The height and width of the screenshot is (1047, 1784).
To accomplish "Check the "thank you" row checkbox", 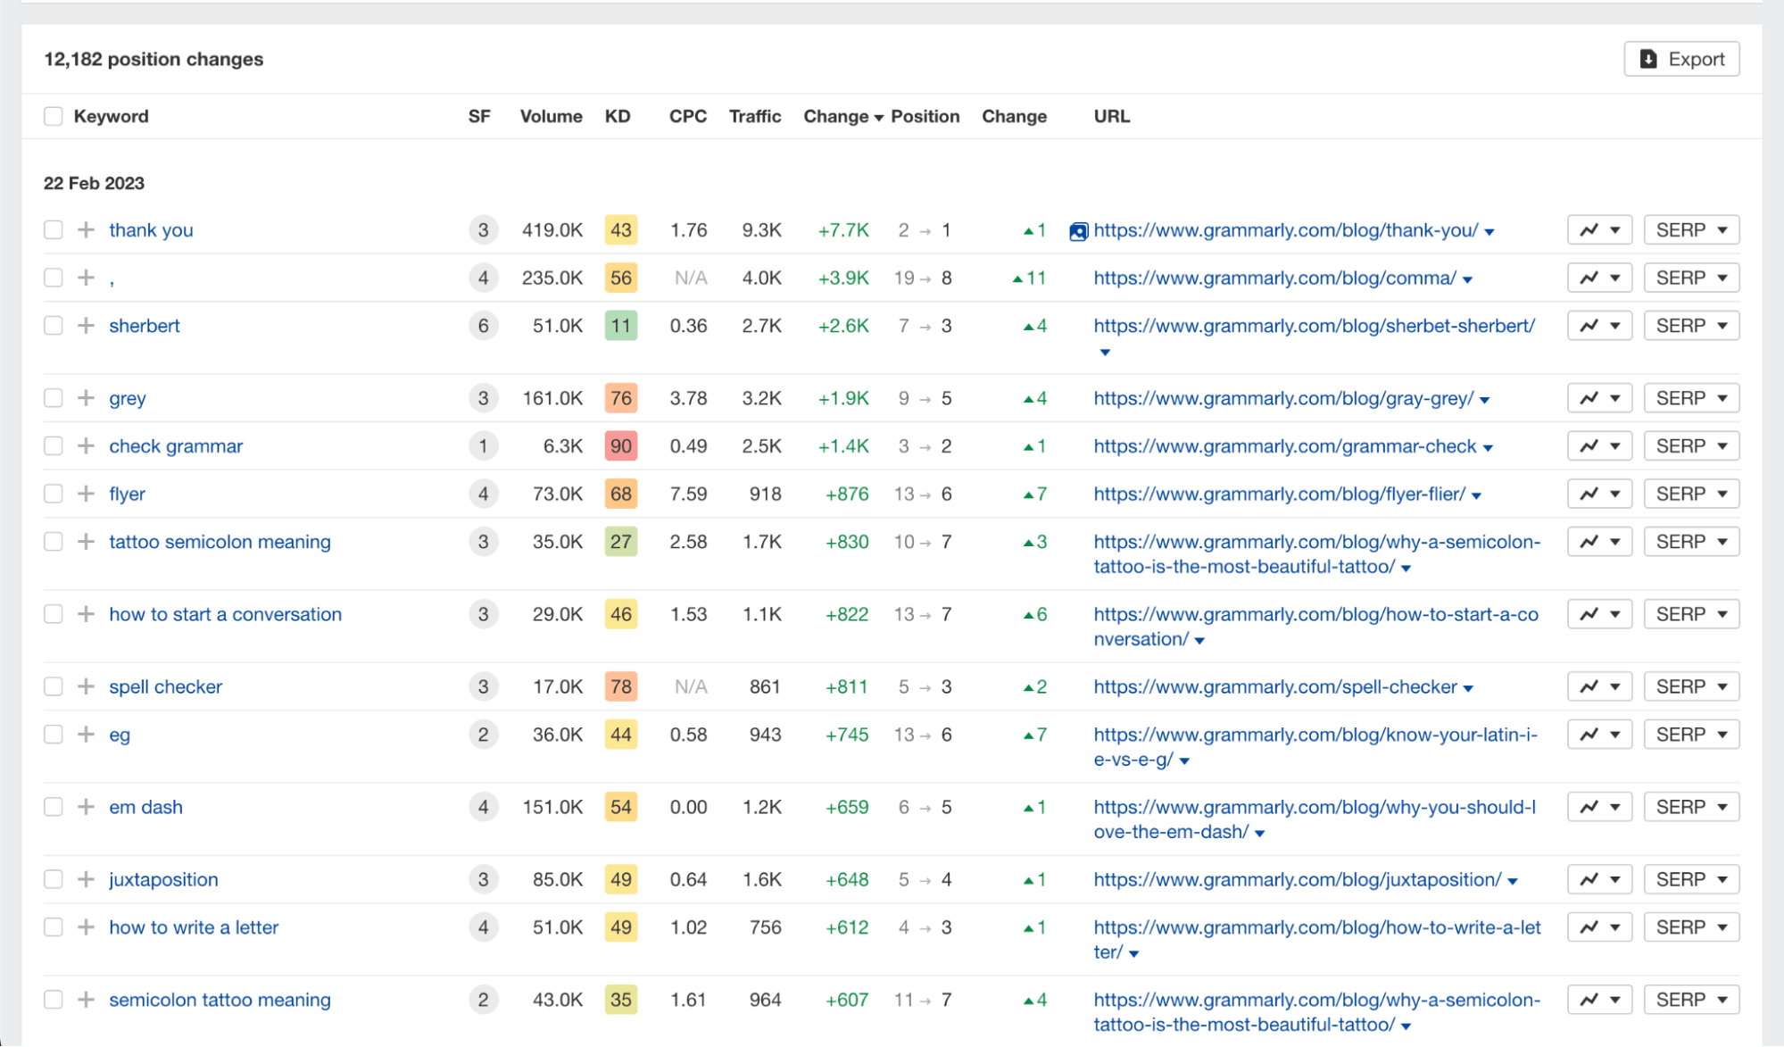I will click(x=53, y=229).
